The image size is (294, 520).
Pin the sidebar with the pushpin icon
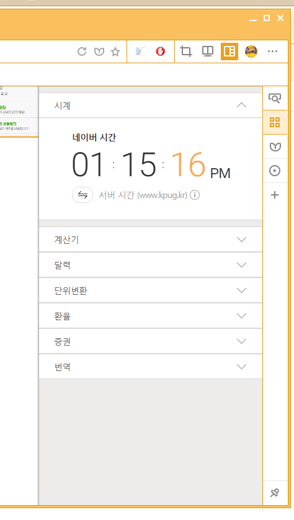(x=275, y=493)
